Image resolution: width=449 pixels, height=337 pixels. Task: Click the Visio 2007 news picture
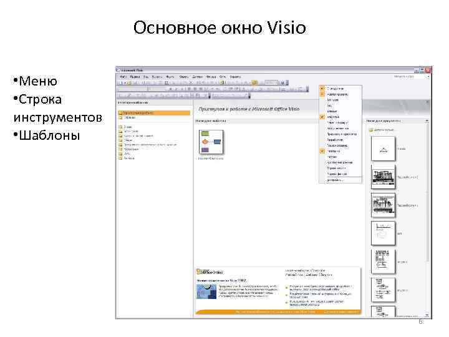click(206, 291)
